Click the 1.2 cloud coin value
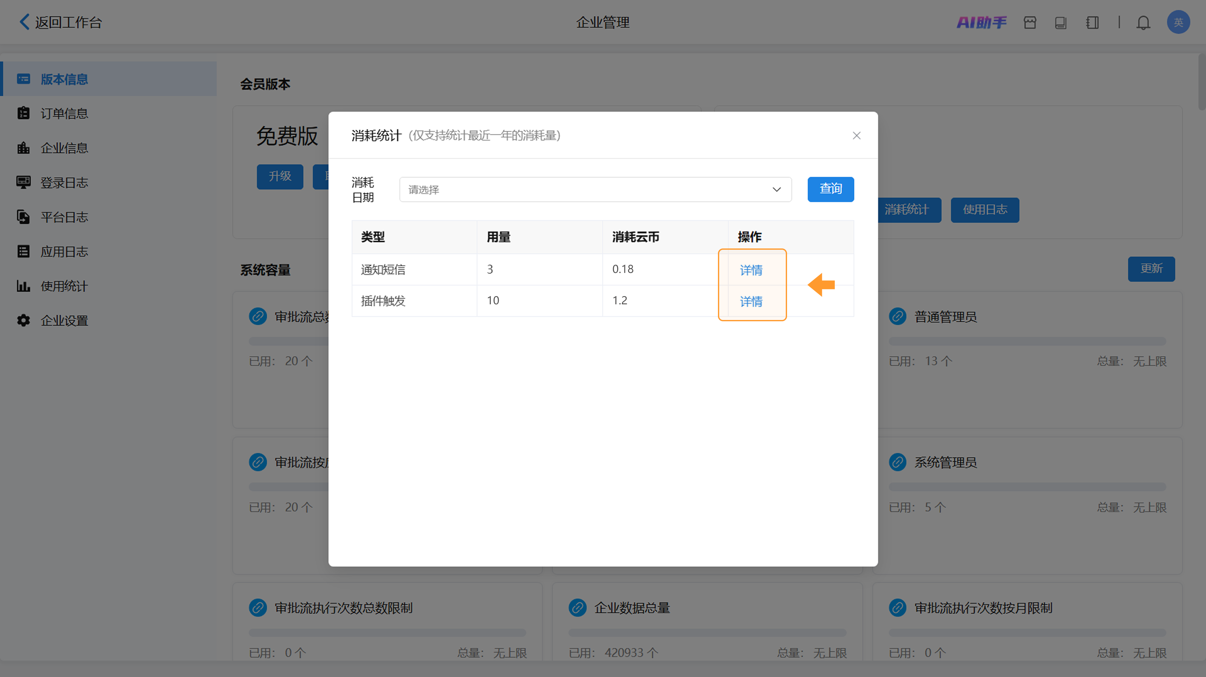The width and height of the screenshot is (1206, 677). pyautogui.click(x=620, y=300)
